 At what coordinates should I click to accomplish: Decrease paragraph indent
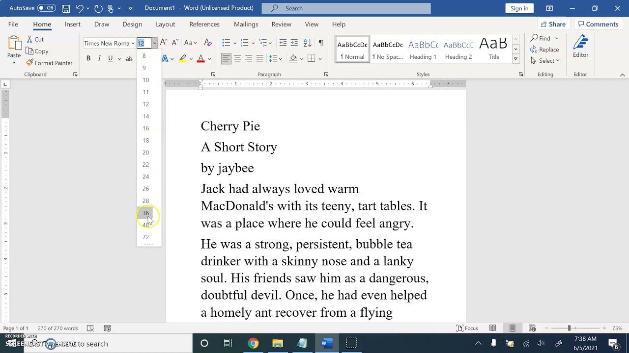click(283, 43)
